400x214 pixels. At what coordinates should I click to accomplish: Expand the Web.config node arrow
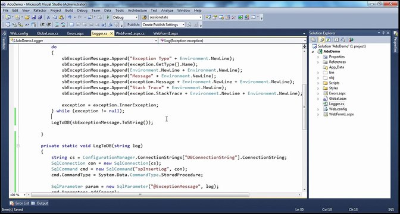tap(318, 109)
